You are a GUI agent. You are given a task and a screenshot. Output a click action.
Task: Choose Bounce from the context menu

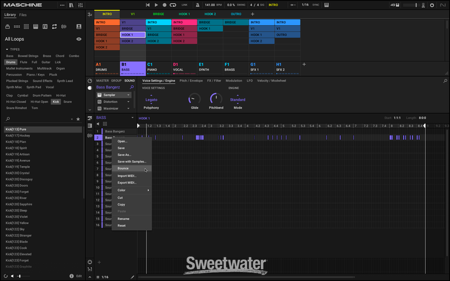[x=123, y=168]
